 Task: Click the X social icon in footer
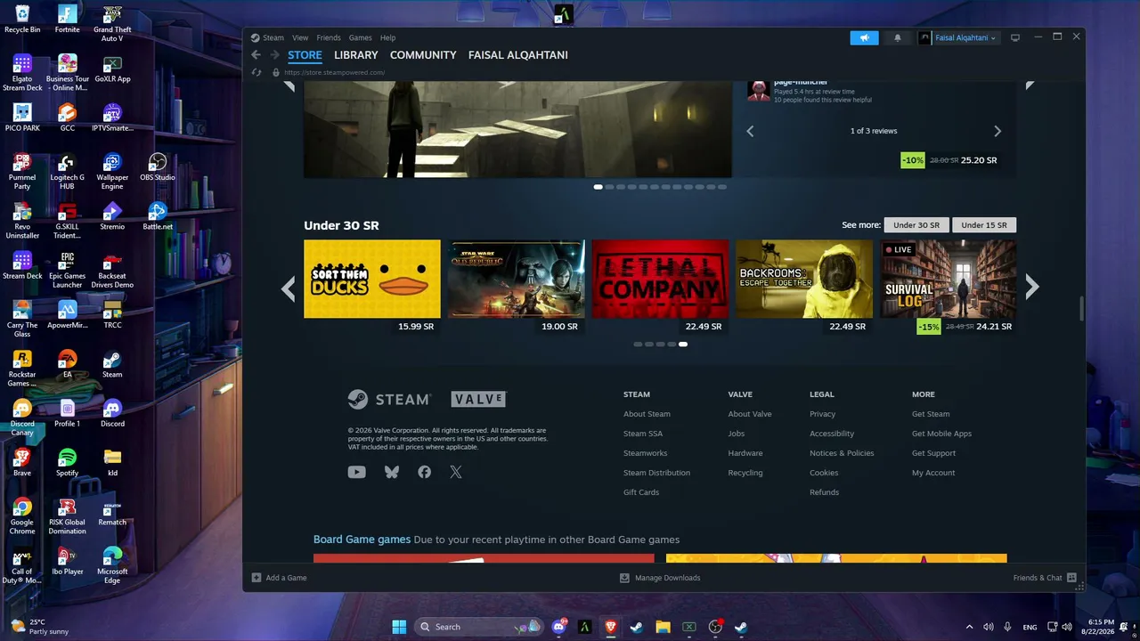[456, 472]
